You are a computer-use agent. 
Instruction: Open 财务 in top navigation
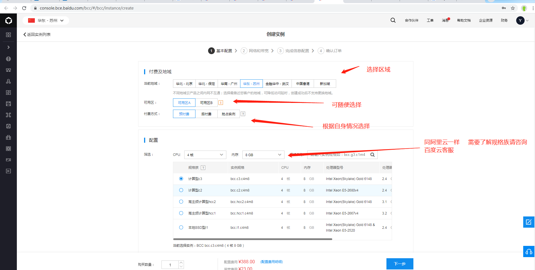(504, 20)
